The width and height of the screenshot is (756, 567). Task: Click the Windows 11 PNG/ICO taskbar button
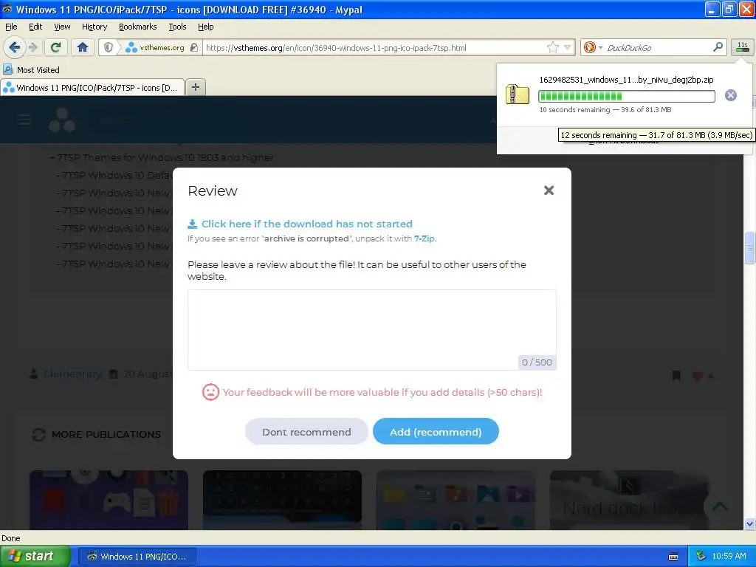click(137, 557)
